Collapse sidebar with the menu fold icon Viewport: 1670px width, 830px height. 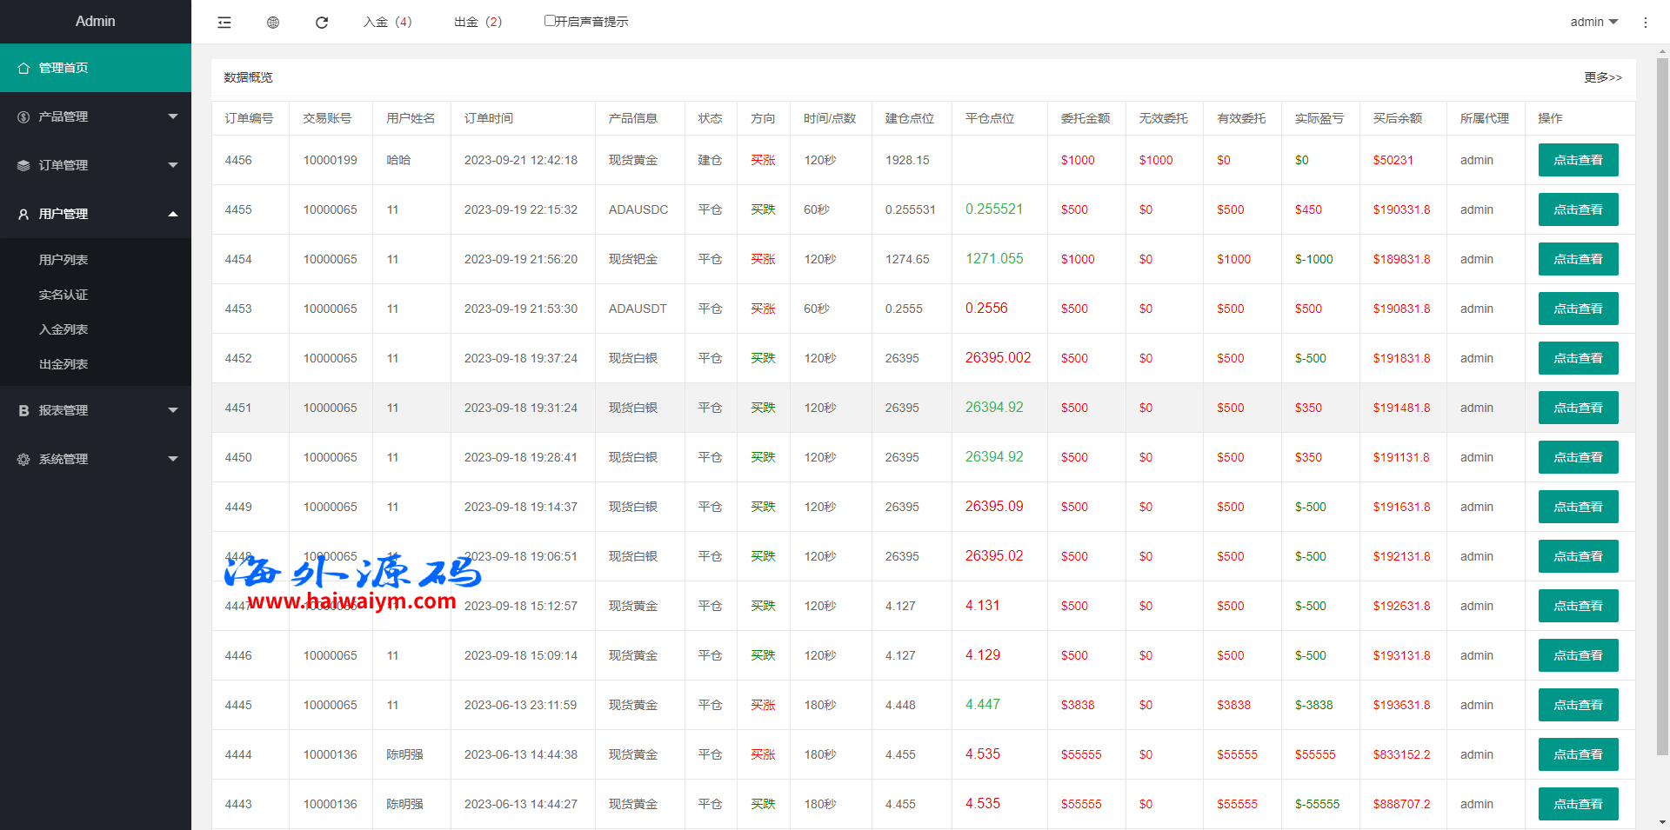tap(224, 23)
